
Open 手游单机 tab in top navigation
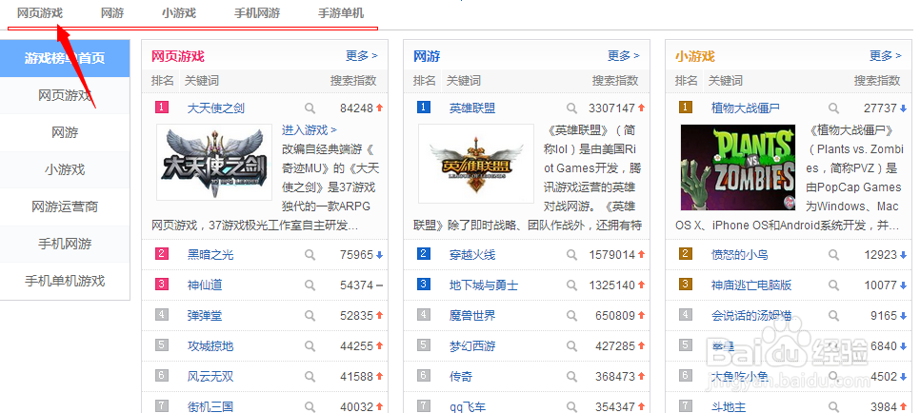341,13
